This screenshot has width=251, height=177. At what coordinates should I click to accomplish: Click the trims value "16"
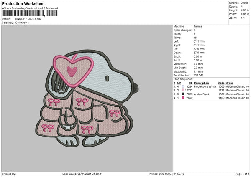195,38
